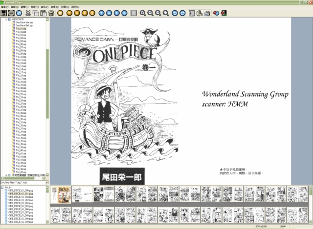Select One Piece Red.zip archive
The height and width of the screenshot is (229, 313).
click(x=24, y=25)
